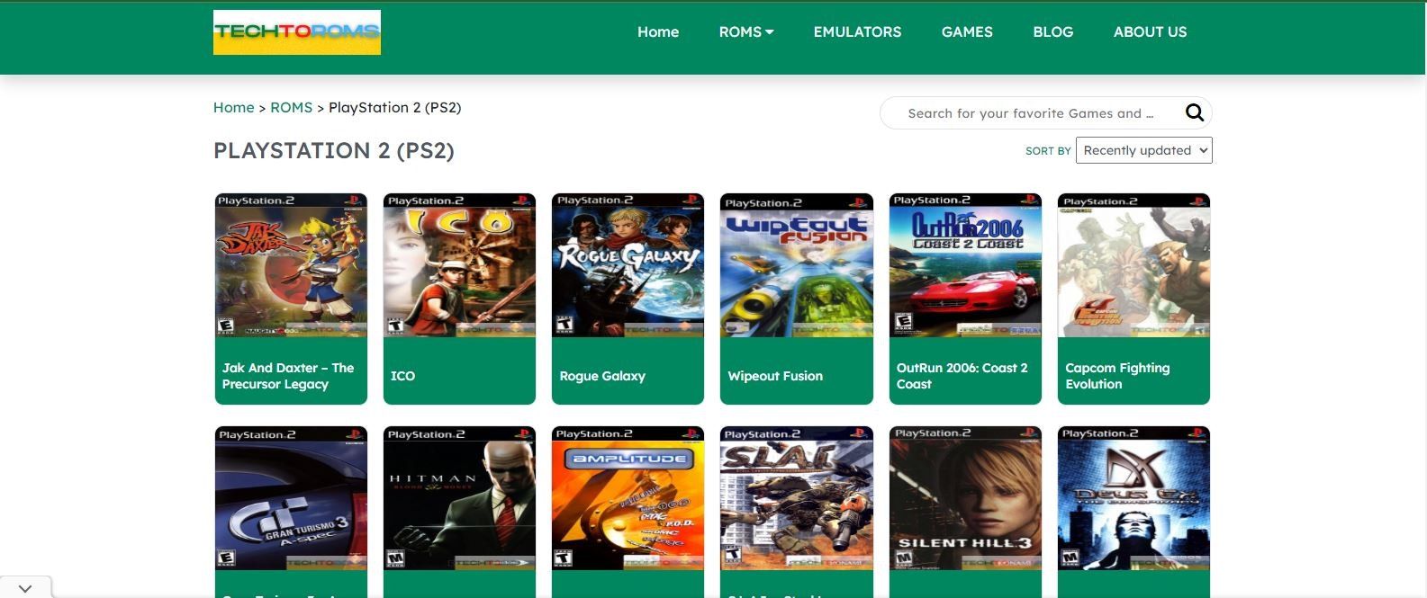
Task: Open the Silent Hill 3 cover thumbnail
Action: (x=965, y=498)
